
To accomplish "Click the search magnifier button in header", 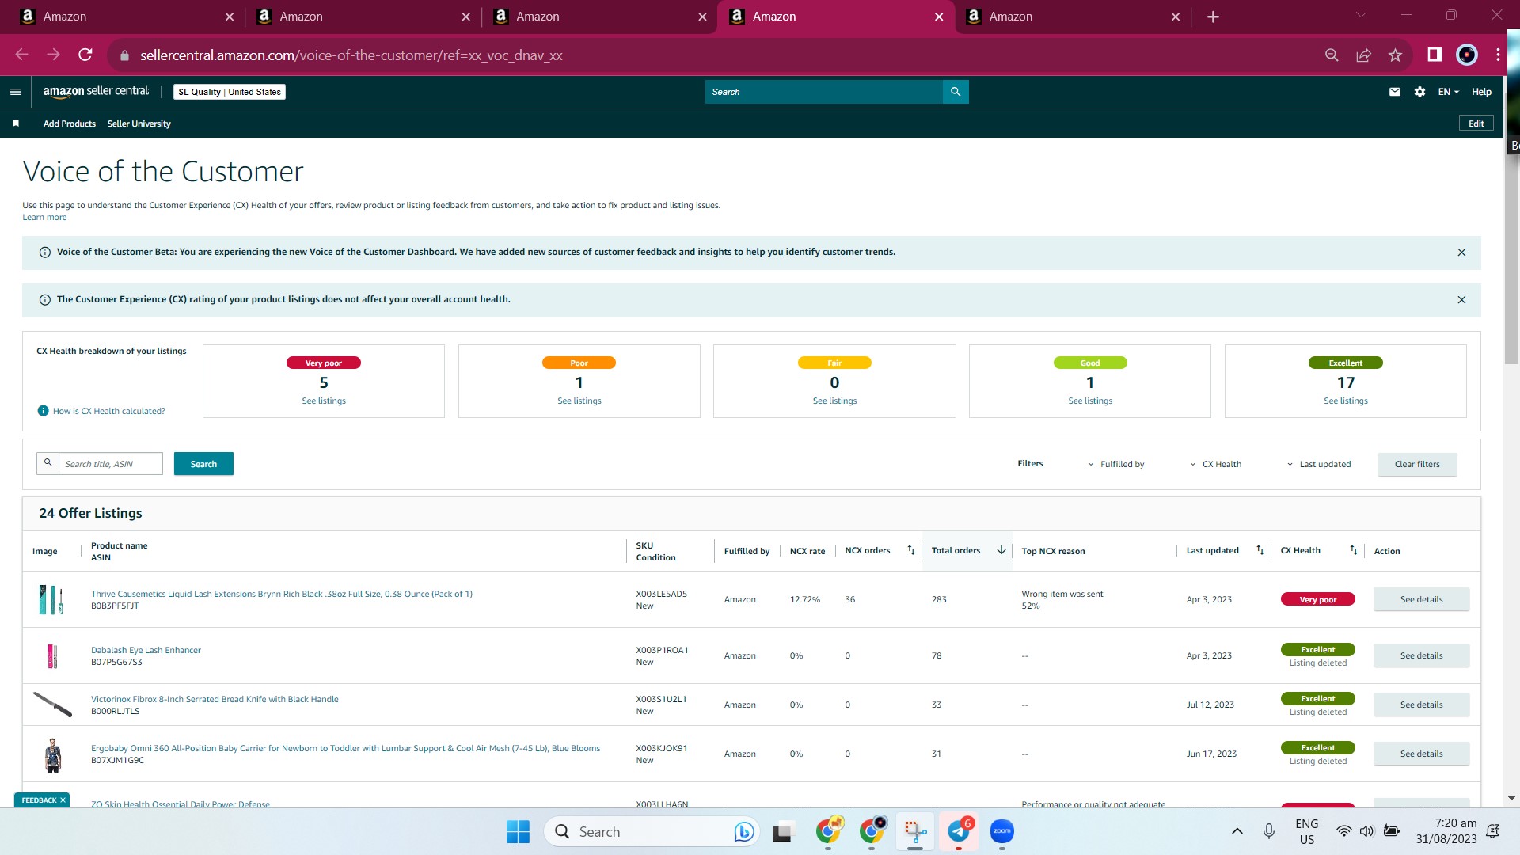I will [x=956, y=92].
